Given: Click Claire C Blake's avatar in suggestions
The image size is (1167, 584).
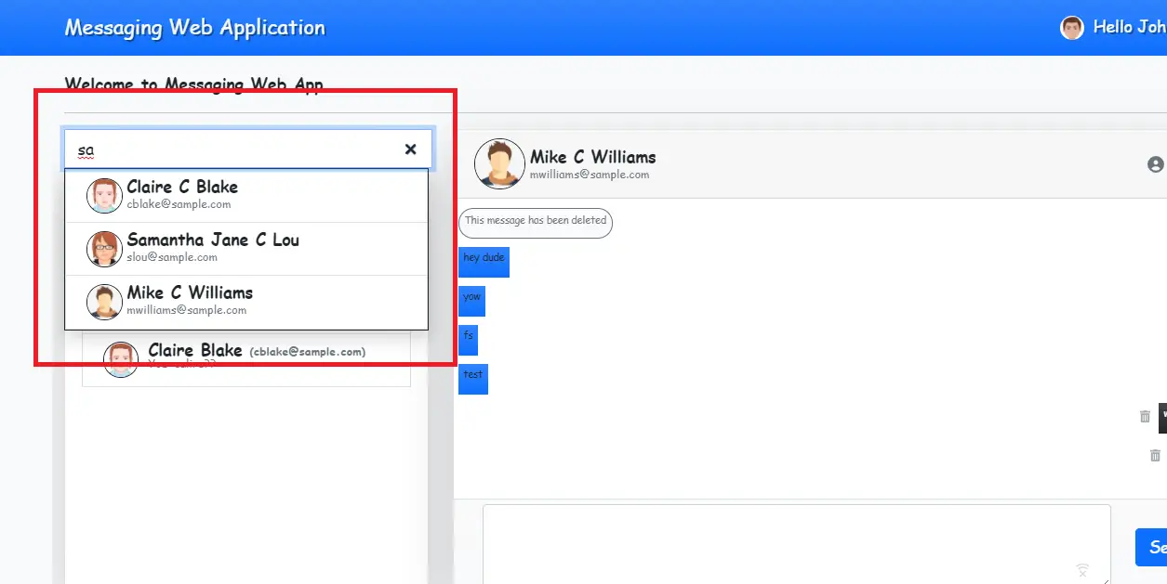Looking at the screenshot, I should coord(104,196).
